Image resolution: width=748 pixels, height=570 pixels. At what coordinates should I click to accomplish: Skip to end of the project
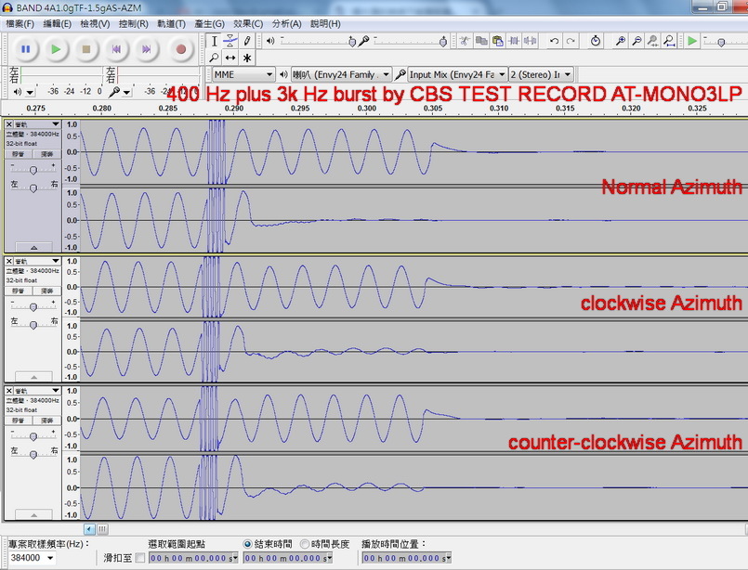(x=147, y=49)
